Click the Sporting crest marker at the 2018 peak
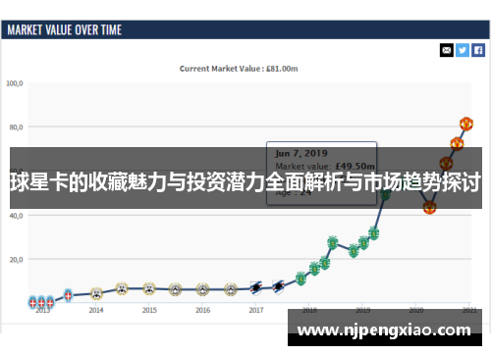The height and width of the screenshot is (355, 491). (333, 242)
